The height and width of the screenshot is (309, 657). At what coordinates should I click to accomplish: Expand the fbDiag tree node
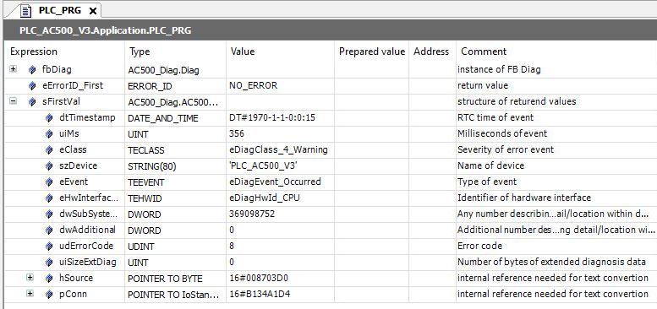click(13, 69)
